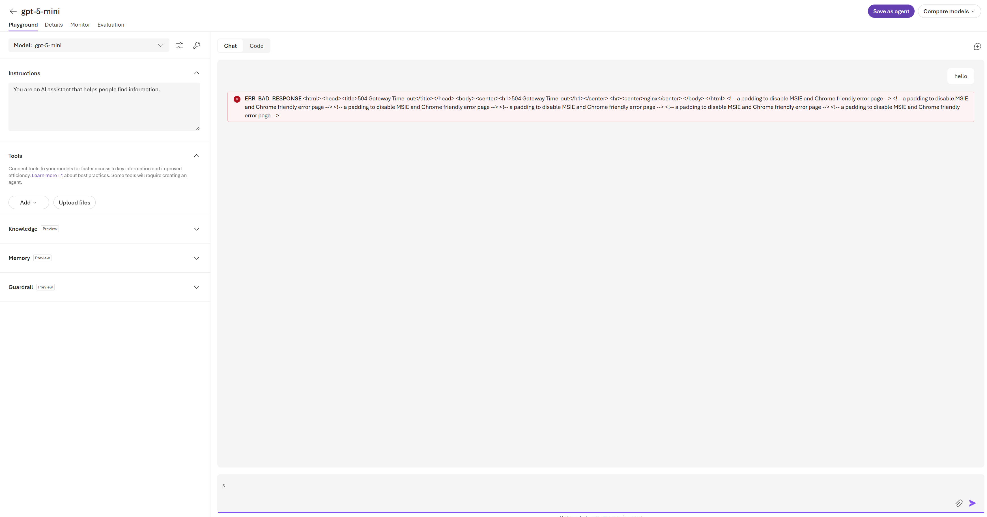This screenshot has height=517, width=987.
Task: Click the resize handle of Instructions box
Action: (198, 128)
